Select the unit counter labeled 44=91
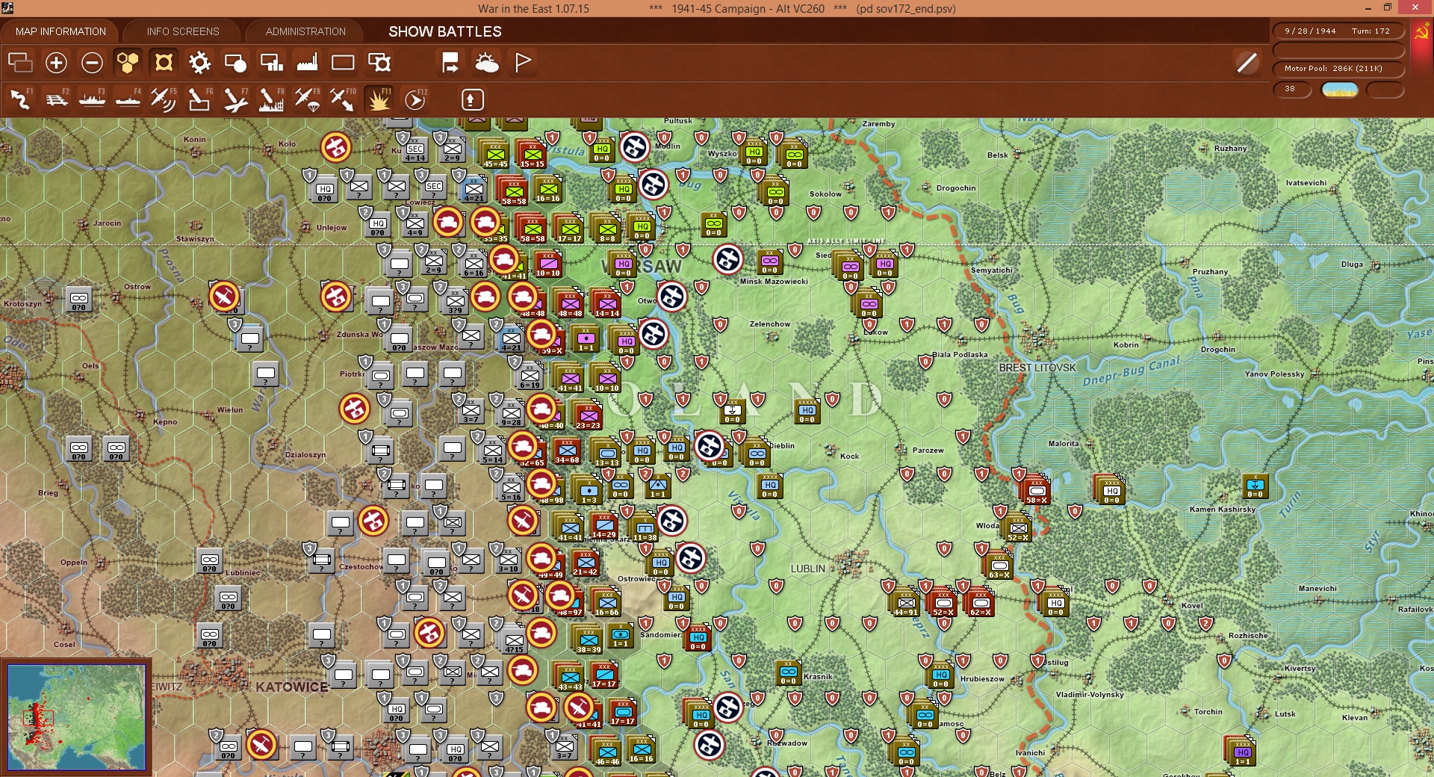Image resolution: width=1434 pixels, height=777 pixels. pyautogui.click(x=906, y=602)
